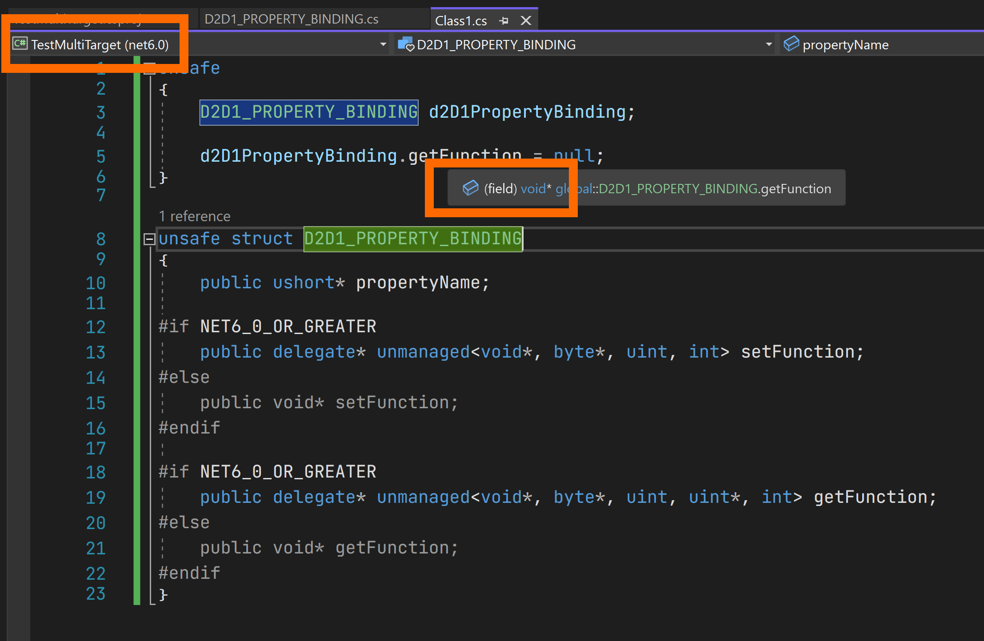
Task: Click line number 12 in the margin
Action: (x=96, y=327)
